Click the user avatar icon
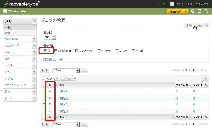 172,4
